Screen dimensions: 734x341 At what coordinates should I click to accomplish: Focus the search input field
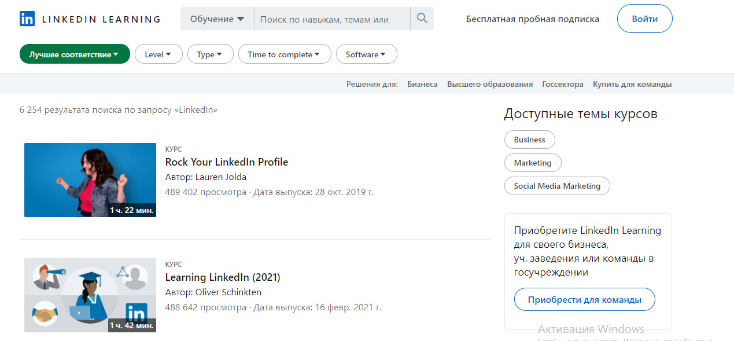[x=332, y=19]
